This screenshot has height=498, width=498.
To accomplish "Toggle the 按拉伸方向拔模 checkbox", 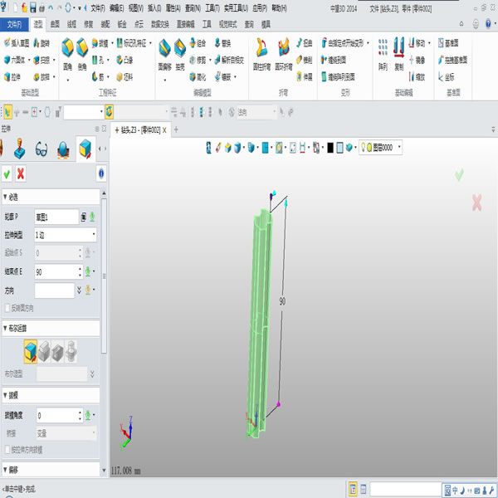I will [7, 449].
